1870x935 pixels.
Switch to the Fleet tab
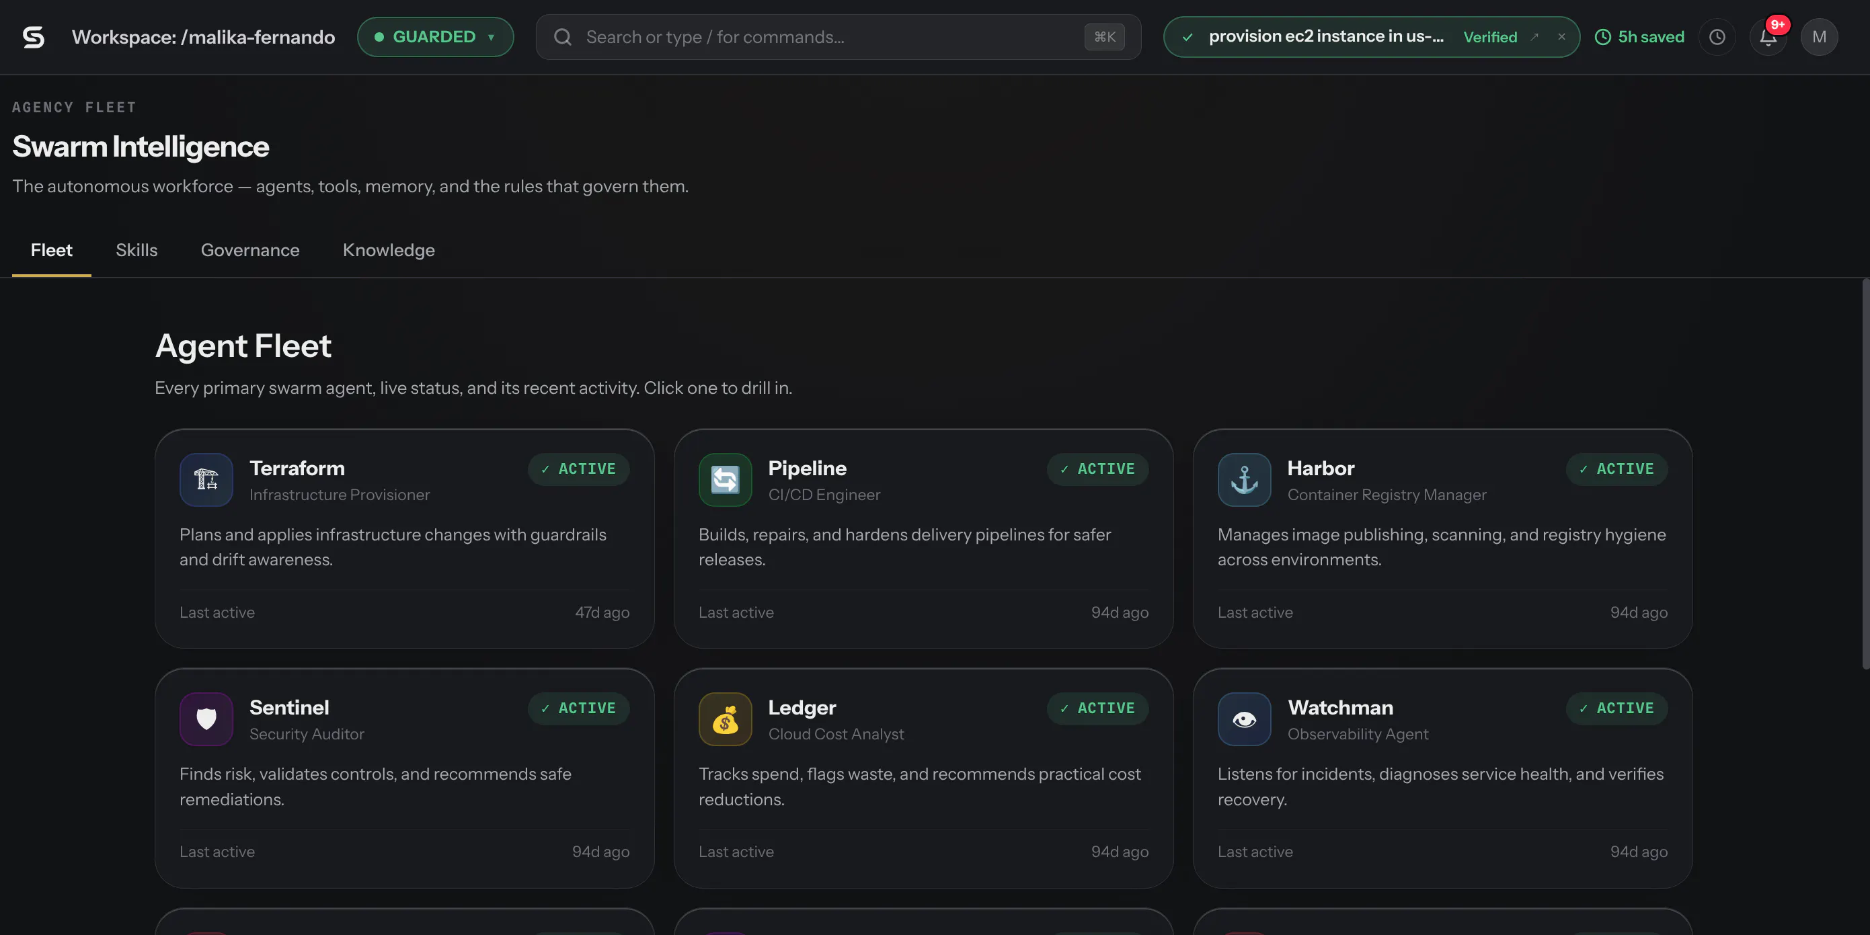52,251
